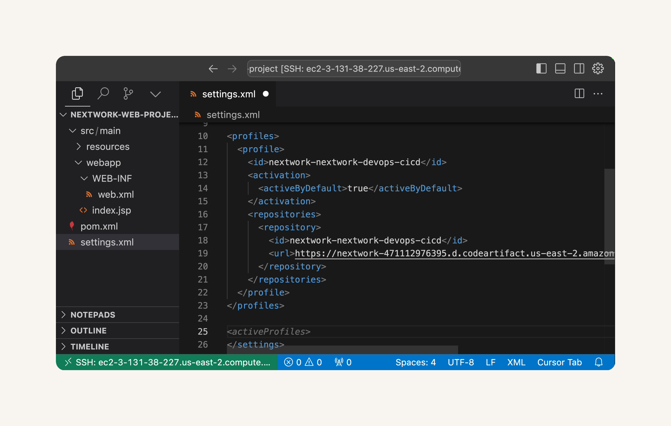Click the settings.xml tab file icon

193,94
